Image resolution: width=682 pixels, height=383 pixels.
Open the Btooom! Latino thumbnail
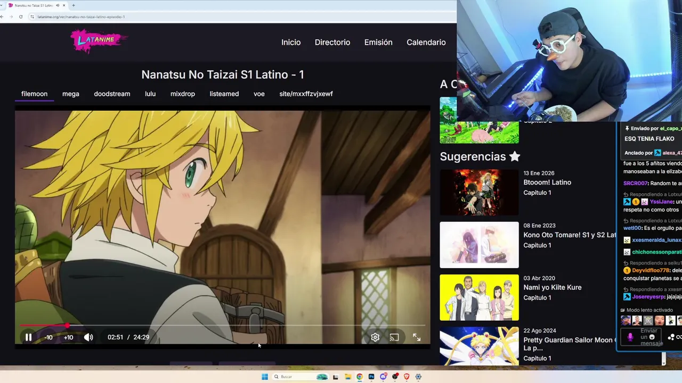(x=479, y=192)
